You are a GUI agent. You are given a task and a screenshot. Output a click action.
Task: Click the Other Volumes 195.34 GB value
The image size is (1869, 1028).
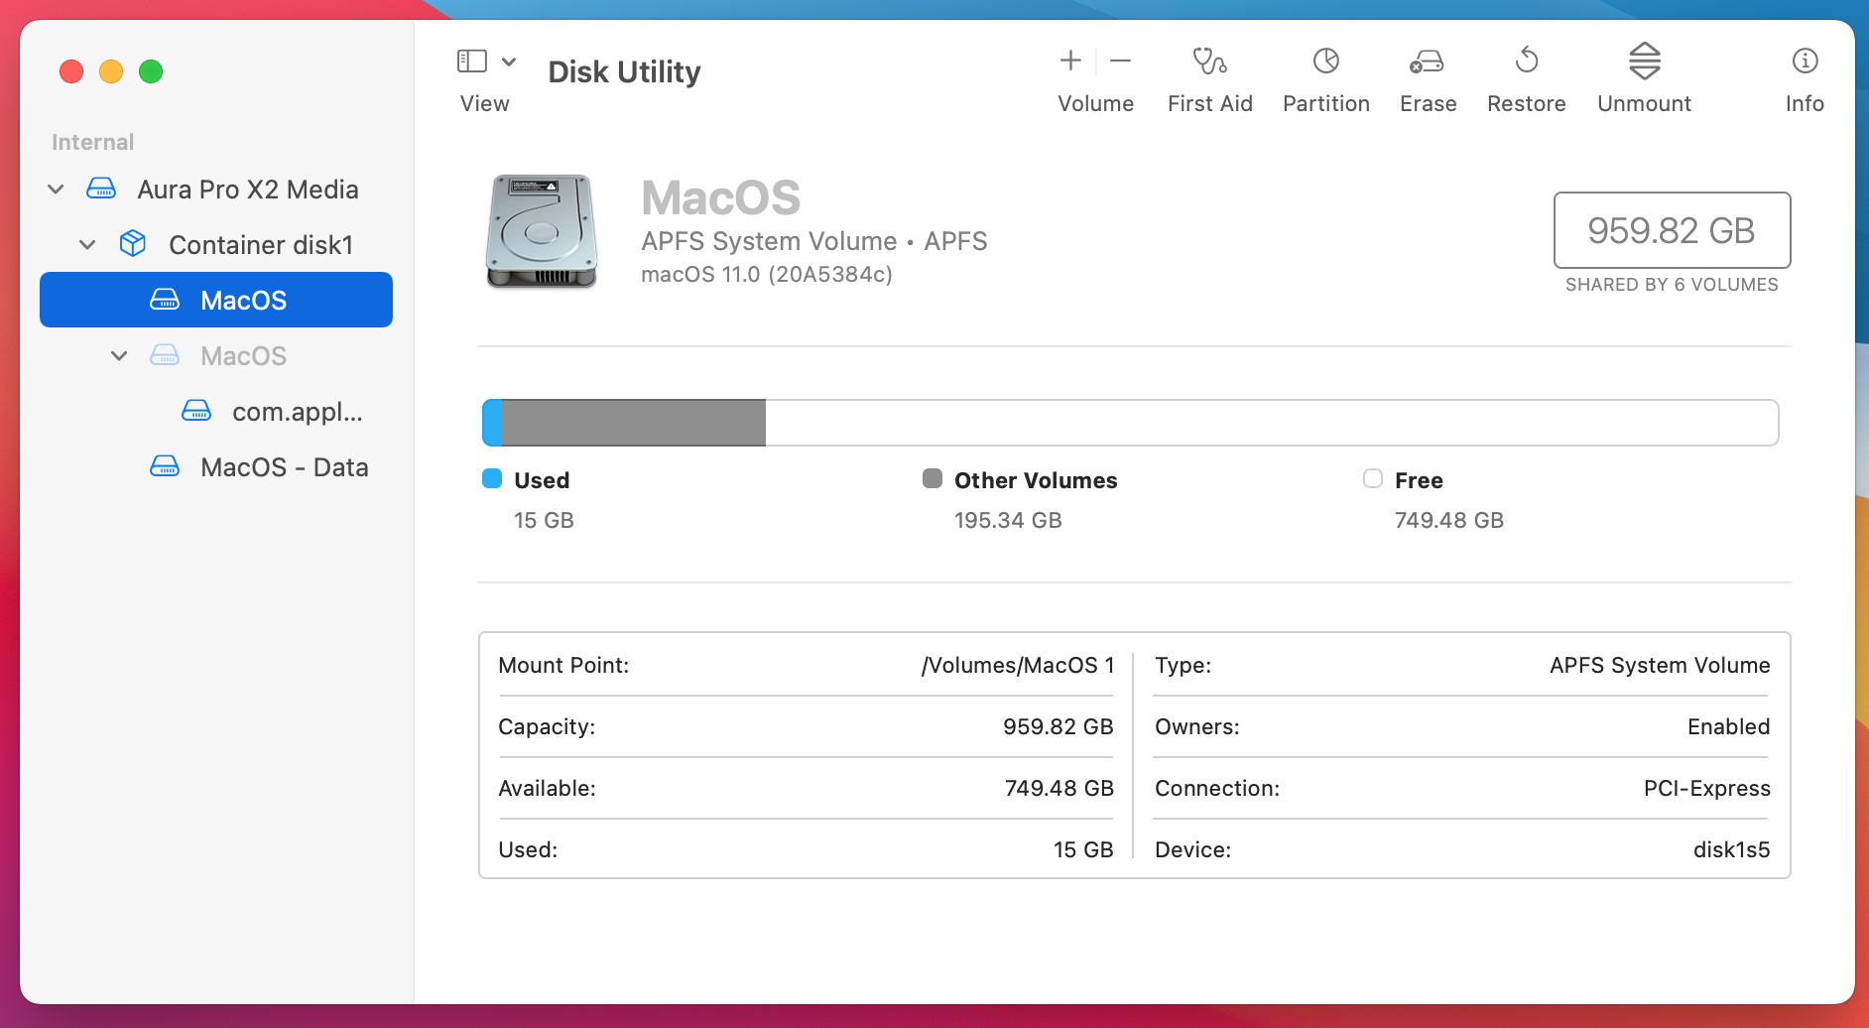coord(1008,520)
